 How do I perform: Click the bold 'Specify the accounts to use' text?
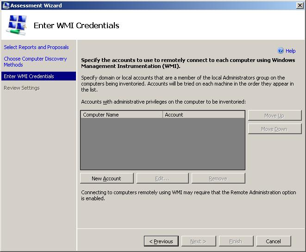[x=188, y=63]
